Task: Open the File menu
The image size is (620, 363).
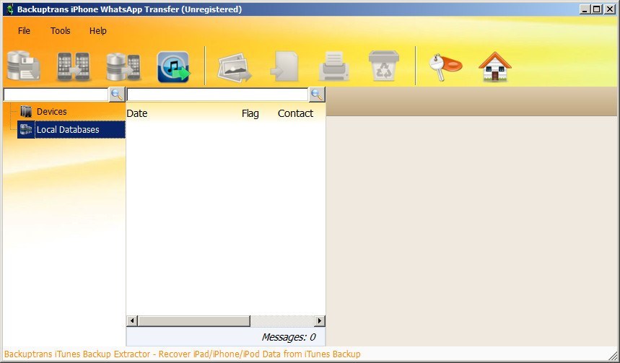Action: click(24, 31)
